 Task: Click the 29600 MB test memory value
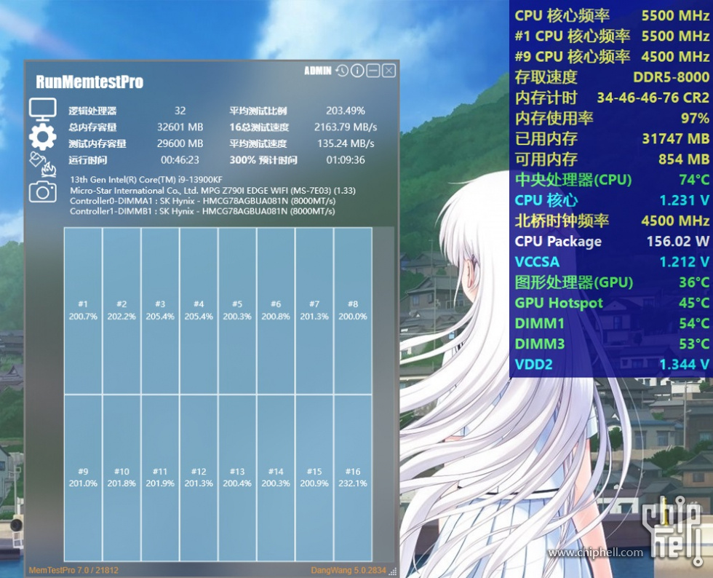click(180, 143)
